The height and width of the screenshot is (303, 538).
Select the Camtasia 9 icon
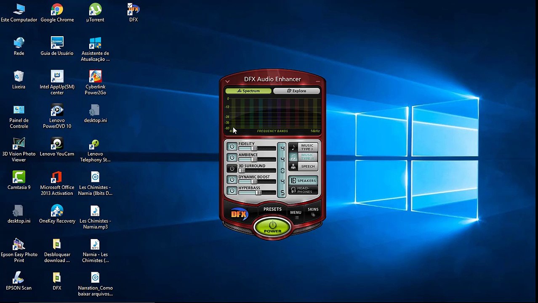click(x=19, y=181)
